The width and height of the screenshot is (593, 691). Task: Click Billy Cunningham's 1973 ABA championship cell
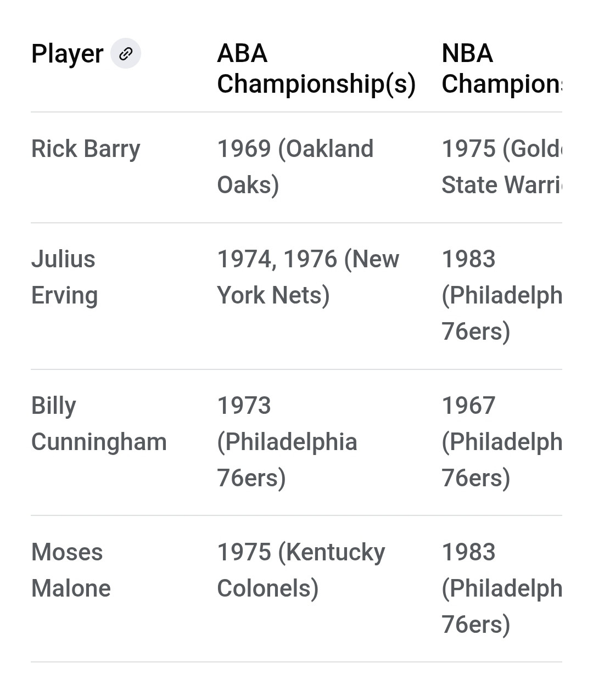(x=287, y=442)
